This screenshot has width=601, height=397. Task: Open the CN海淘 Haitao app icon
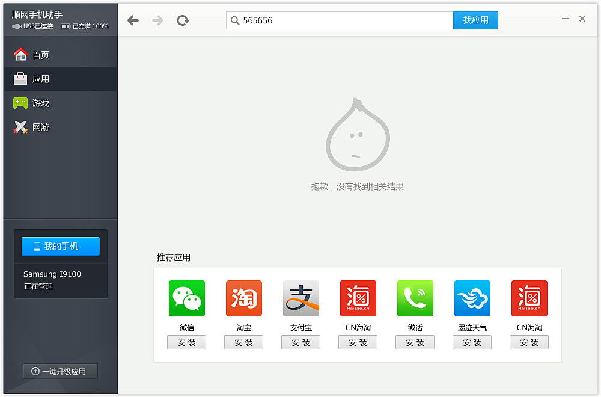tap(358, 298)
